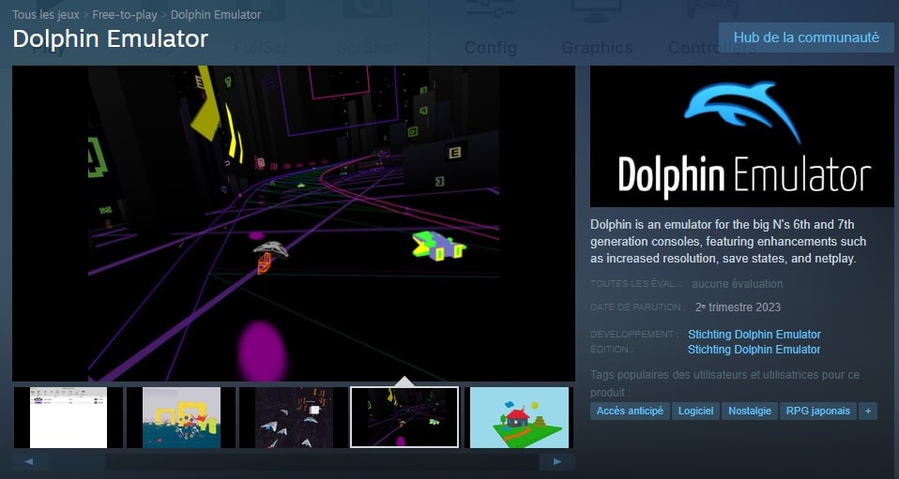The width and height of the screenshot is (899, 479).
Task: Select the Nostalgie tag
Action: click(750, 411)
